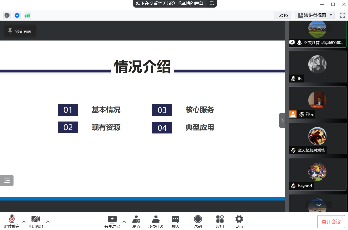Viewport: 348px width, 230px height.
Task: Open the 应用 apps icon
Action: (x=220, y=221)
